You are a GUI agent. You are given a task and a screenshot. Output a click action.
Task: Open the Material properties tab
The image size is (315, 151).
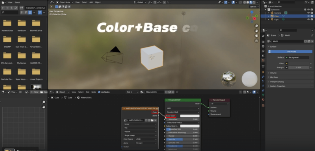[x=263, y=100]
